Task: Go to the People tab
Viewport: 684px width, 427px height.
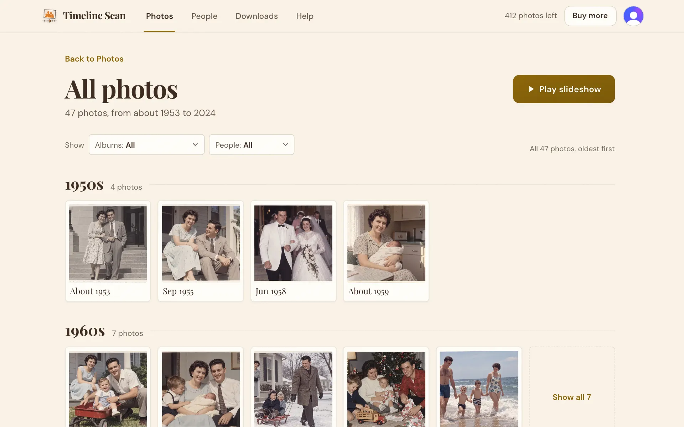Action: (204, 16)
